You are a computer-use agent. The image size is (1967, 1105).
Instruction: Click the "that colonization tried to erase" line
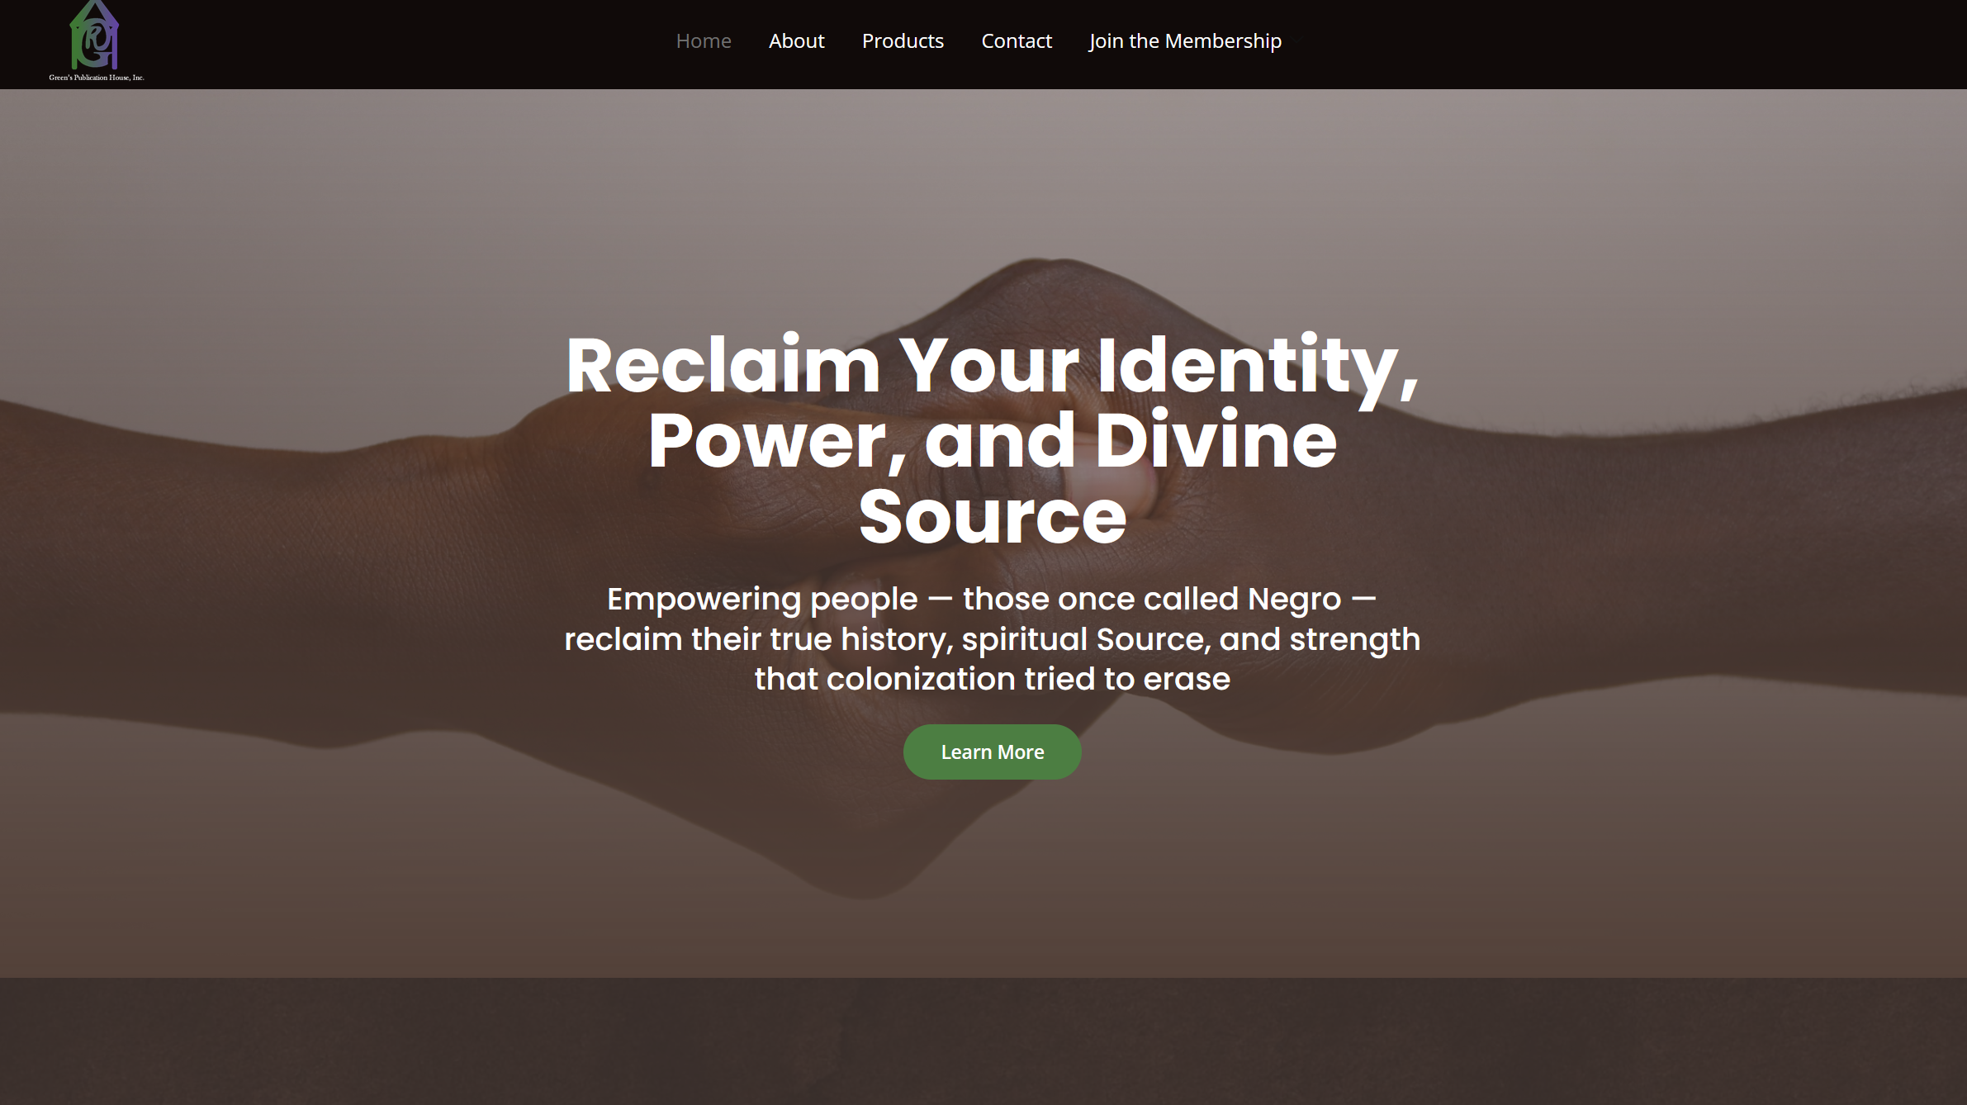click(992, 679)
